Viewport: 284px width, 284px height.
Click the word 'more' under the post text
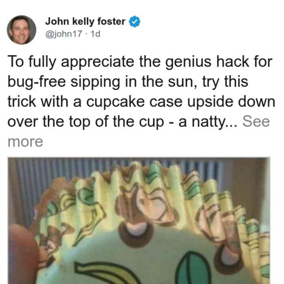click(25, 142)
